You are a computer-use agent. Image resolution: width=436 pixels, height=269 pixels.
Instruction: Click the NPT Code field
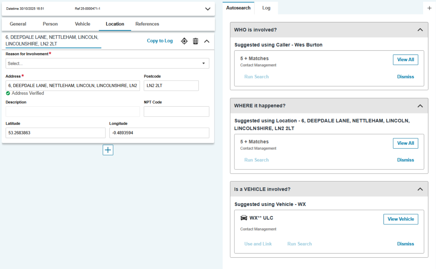pyautogui.click(x=176, y=111)
